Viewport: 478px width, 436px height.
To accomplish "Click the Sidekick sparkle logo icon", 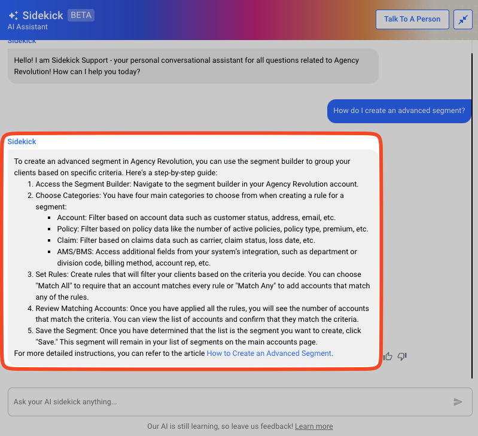I will [13, 16].
